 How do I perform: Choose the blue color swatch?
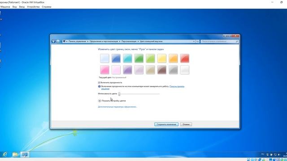click(116, 58)
